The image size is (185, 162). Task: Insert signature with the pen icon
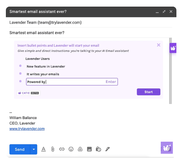pos(107,149)
